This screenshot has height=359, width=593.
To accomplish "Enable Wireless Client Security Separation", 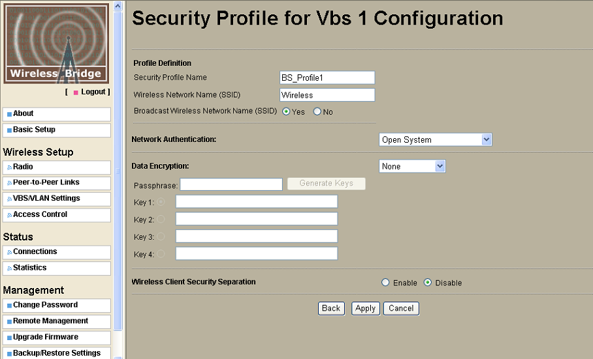I will click(385, 283).
